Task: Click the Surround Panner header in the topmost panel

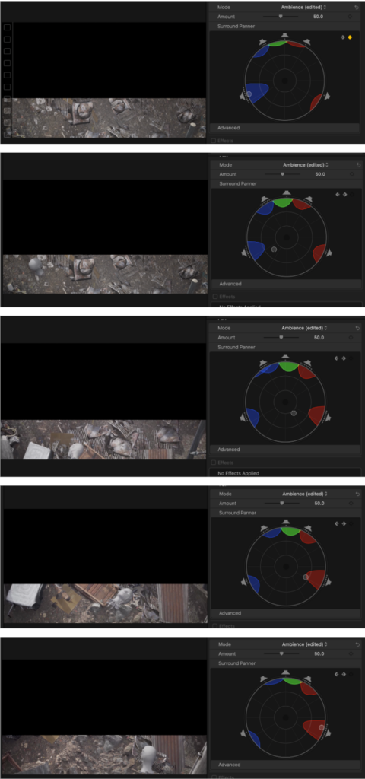Action: (x=284, y=26)
